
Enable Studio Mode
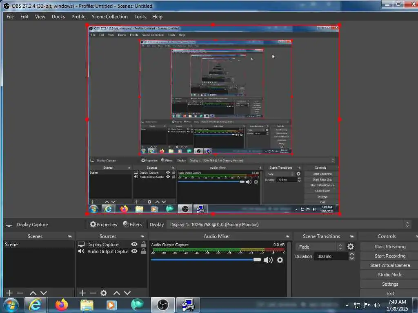pos(390,274)
